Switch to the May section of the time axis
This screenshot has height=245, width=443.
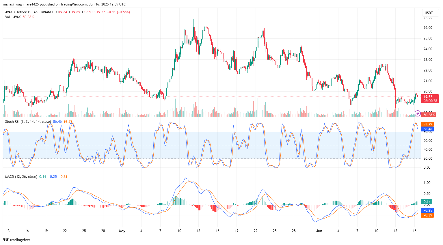[x=122, y=231]
